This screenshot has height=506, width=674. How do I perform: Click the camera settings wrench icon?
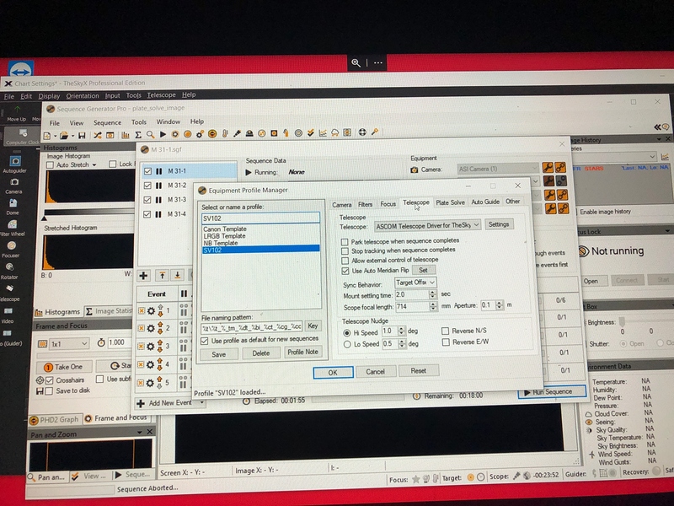tap(548, 167)
